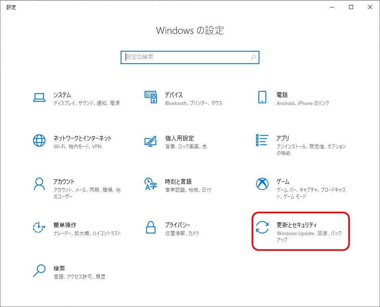The width and height of the screenshot is (380, 307).
Task: Click text 音声認識、地域、日付
Action: coord(188,190)
